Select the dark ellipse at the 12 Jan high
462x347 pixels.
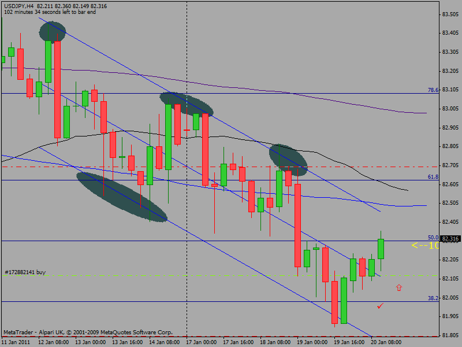click(53, 32)
